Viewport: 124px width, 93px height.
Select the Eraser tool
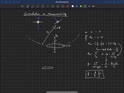point(33,6)
